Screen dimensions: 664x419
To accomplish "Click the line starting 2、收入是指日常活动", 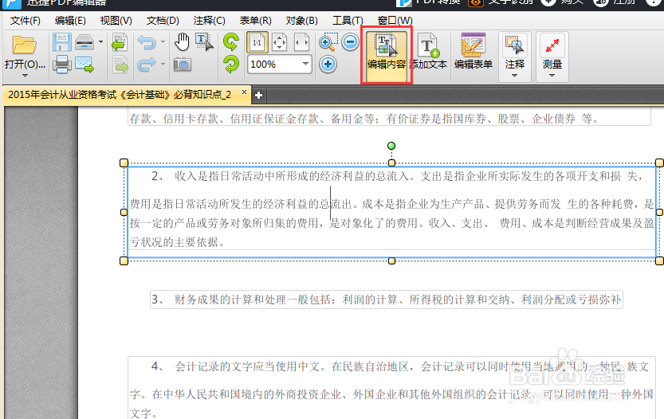I will 397,176.
